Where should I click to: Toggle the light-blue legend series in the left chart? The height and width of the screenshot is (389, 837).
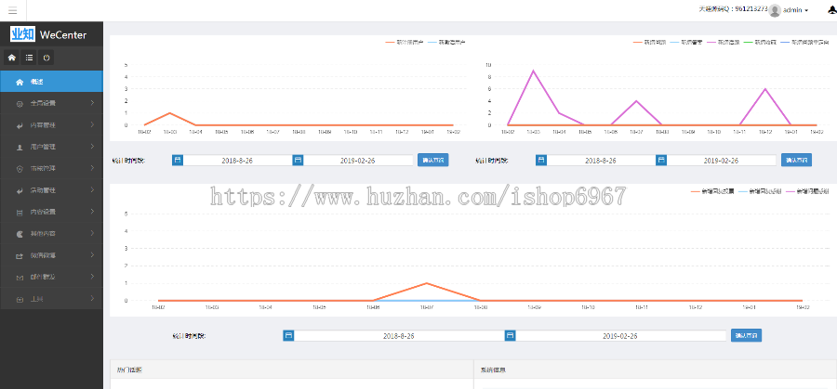point(446,42)
